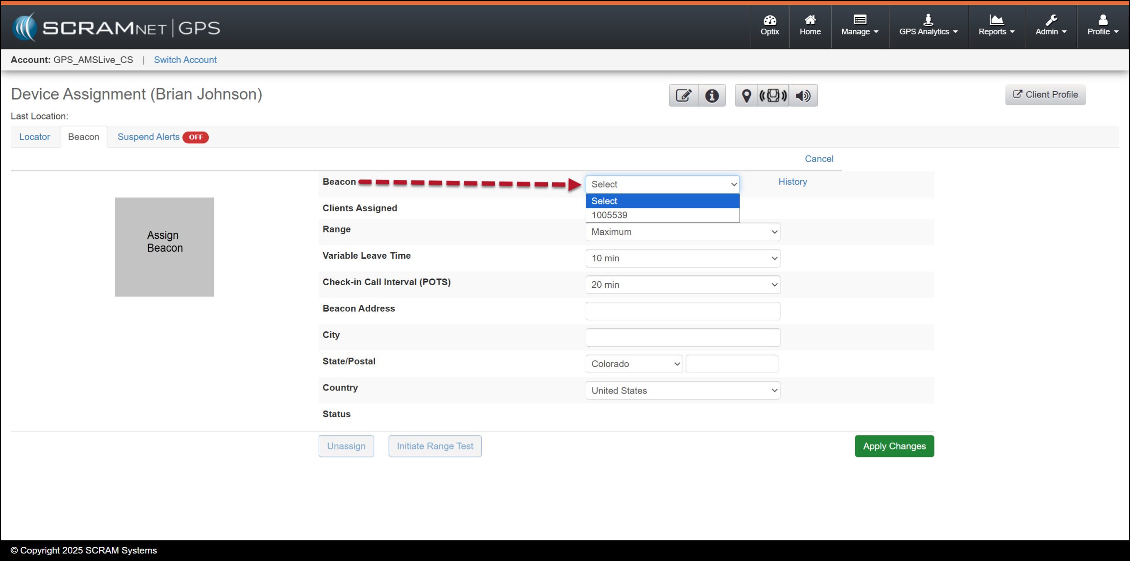Click the SCRAMnet GPS logo

coord(117,28)
